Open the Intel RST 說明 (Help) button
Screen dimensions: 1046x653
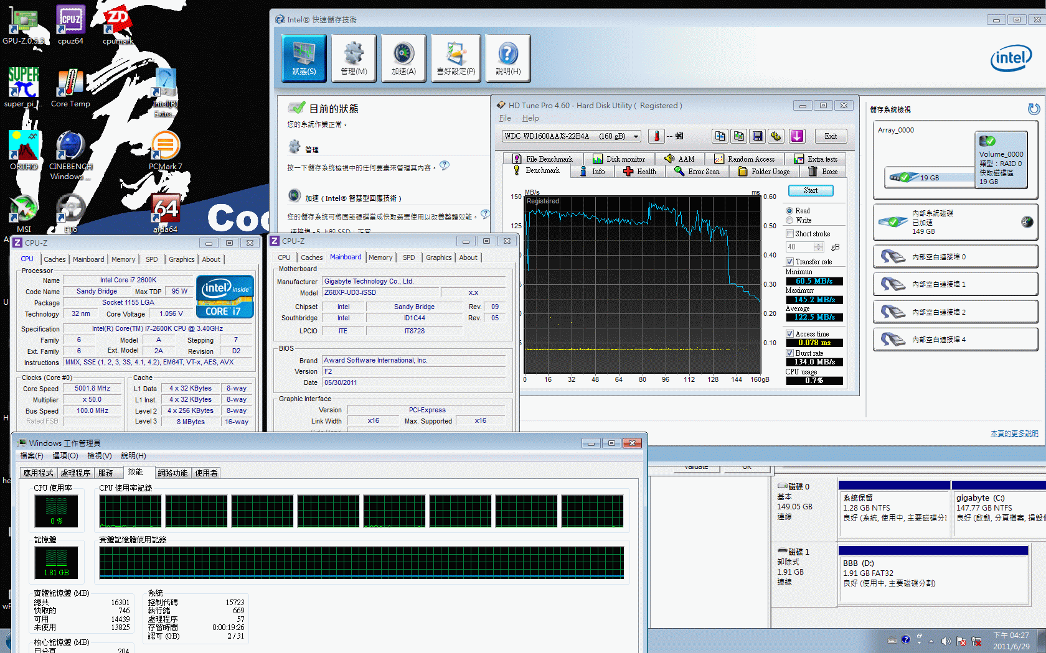pyautogui.click(x=508, y=58)
